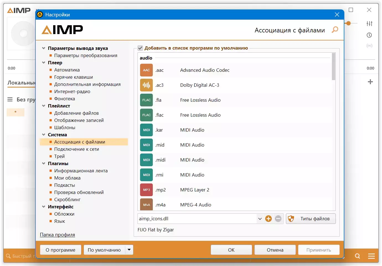This screenshot has height=266, width=382.
Task: Open 'Информационная лента' plugin page
Action: [81, 171]
